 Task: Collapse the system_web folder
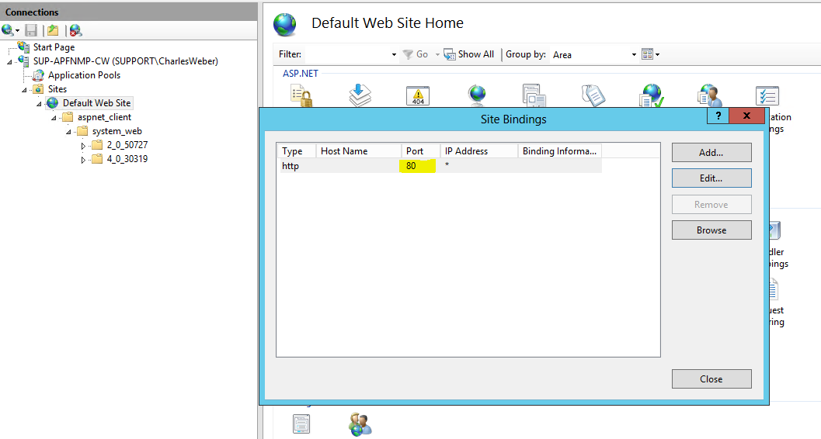click(68, 132)
